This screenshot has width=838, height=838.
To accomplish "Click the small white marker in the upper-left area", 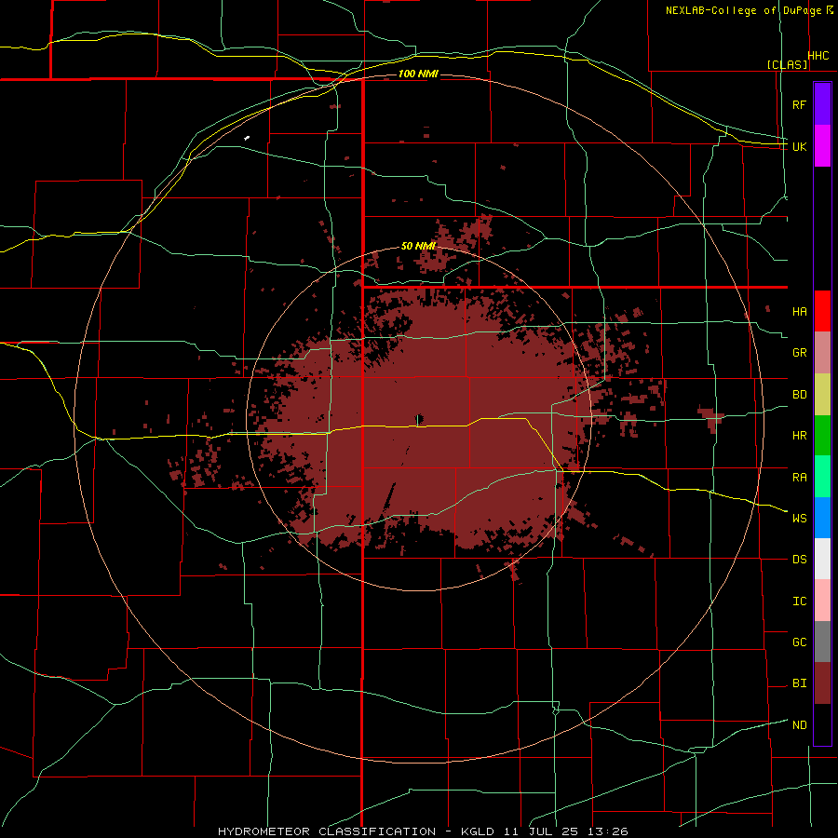I will click(247, 139).
